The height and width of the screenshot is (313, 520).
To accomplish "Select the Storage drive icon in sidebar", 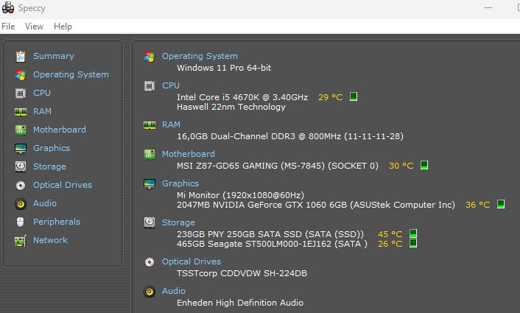I will (21, 166).
